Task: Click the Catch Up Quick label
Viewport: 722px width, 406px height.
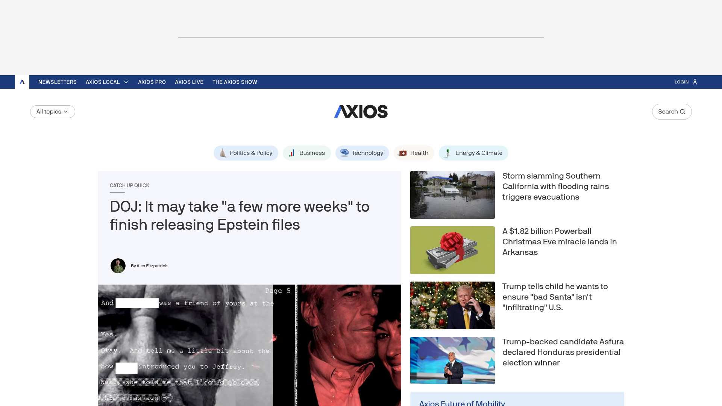Action: pyautogui.click(x=129, y=186)
